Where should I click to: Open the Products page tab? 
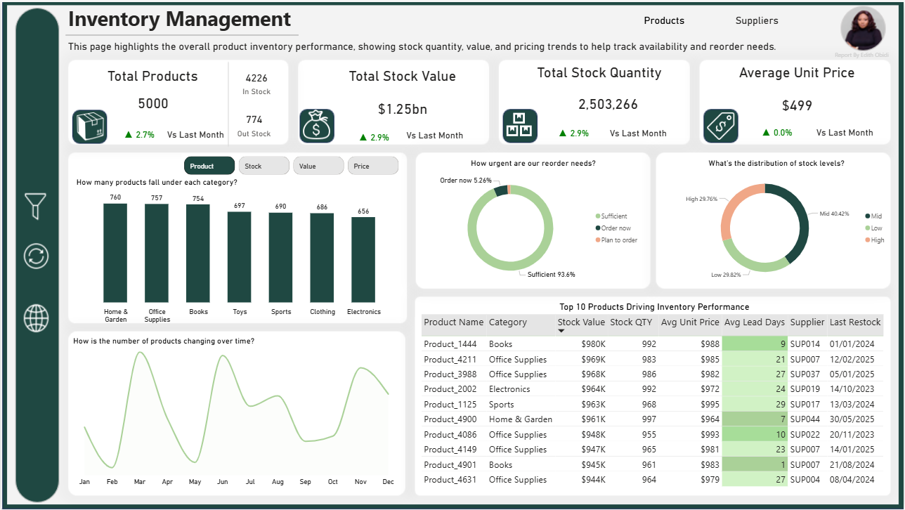pyautogui.click(x=664, y=21)
